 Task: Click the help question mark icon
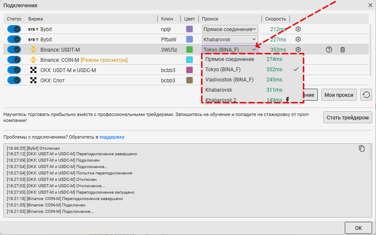(329, 49)
